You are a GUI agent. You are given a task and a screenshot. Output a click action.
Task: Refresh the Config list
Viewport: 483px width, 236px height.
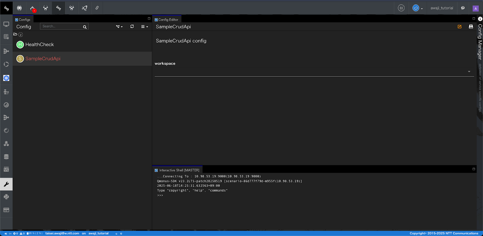coord(132,26)
